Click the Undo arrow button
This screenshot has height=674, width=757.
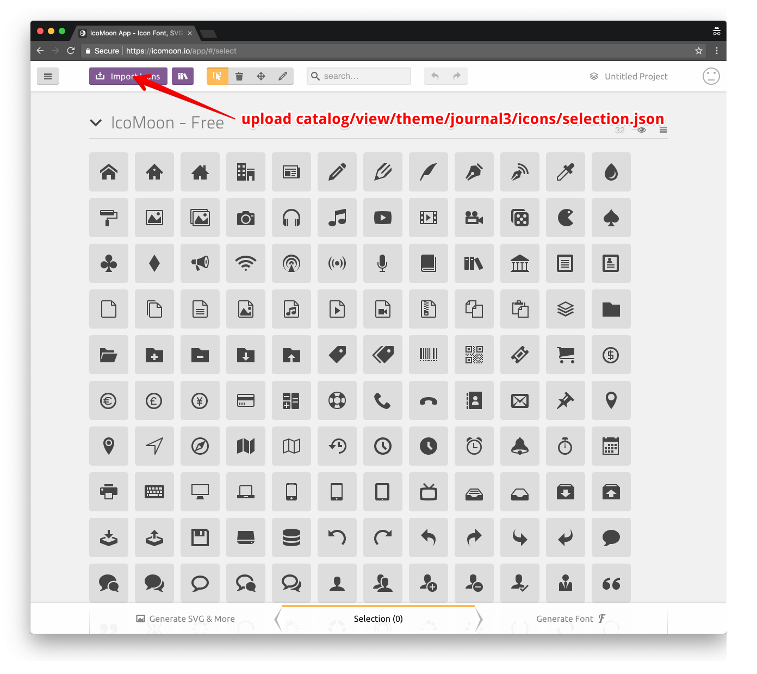click(x=435, y=76)
